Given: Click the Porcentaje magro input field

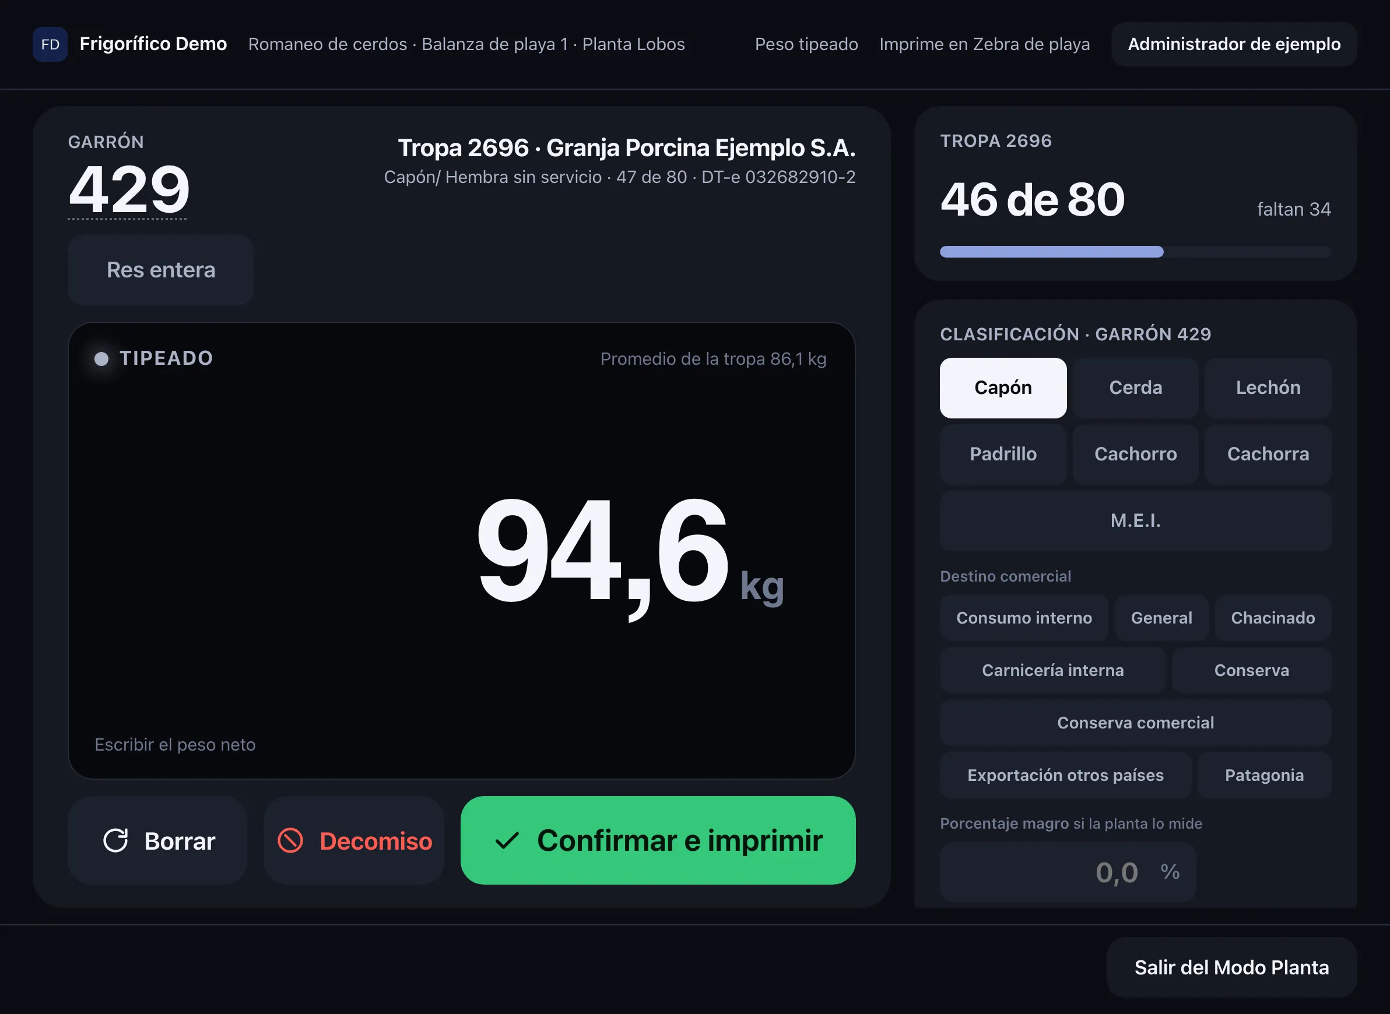Looking at the screenshot, I should (1068, 872).
